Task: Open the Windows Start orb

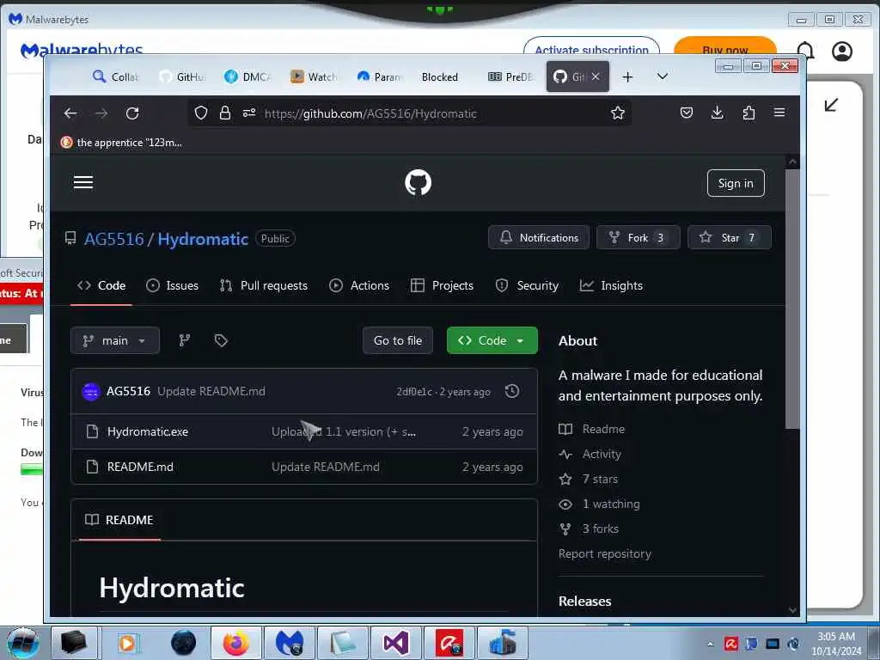Action: point(23,643)
